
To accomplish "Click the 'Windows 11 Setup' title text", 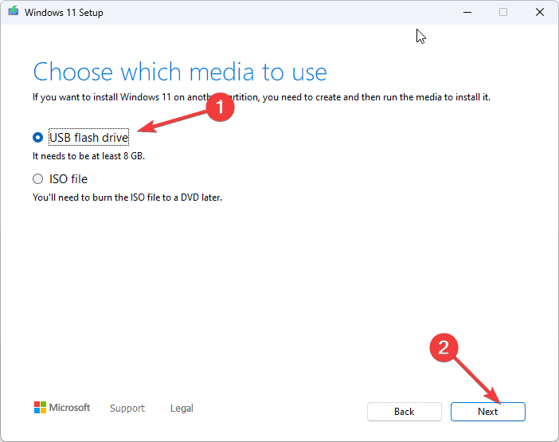I will tap(64, 13).
